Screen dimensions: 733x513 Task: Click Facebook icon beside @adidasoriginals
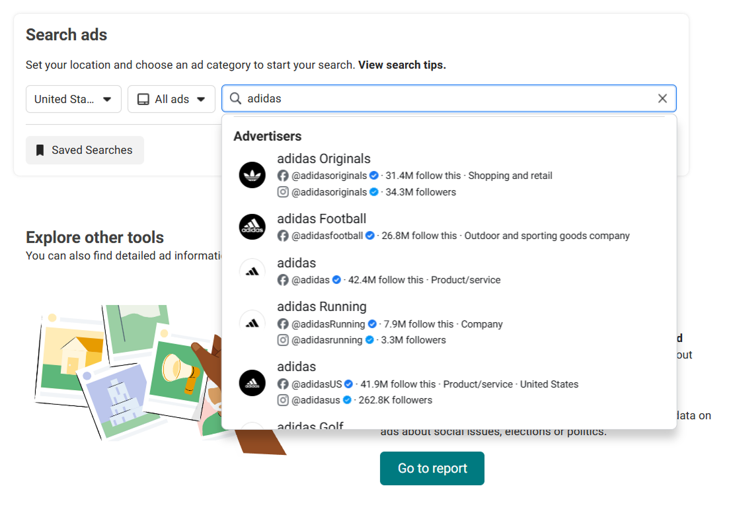pyautogui.click(x=283, y=176)
